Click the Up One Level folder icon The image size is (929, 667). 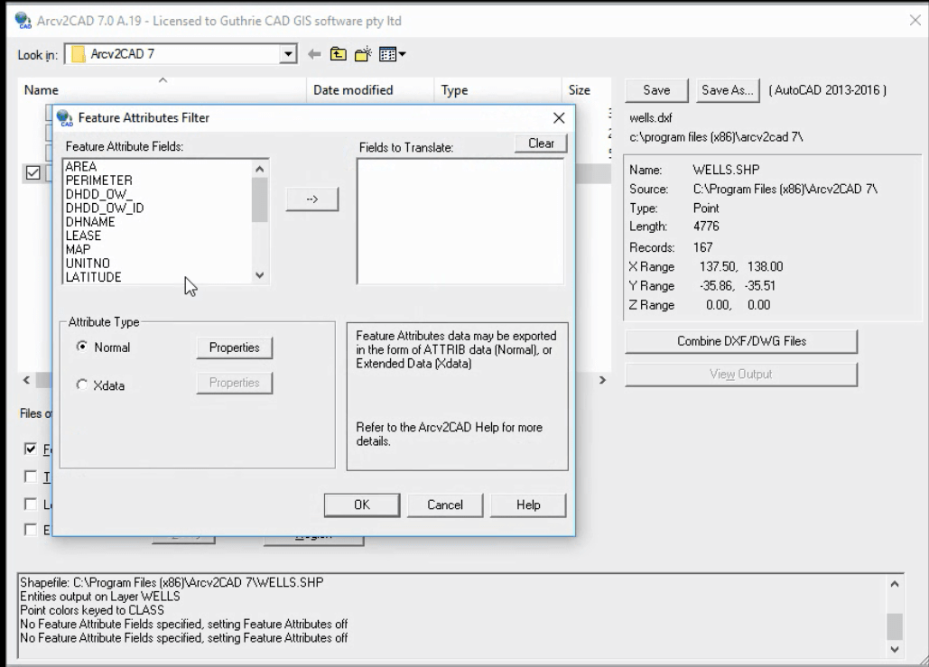(x=338, y=53)
